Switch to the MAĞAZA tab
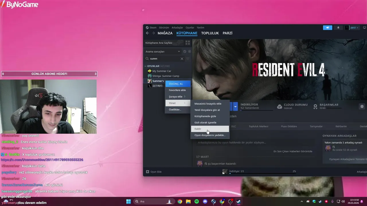The width and height of the screenshot is (367, 206). click(x=165, y=33)
